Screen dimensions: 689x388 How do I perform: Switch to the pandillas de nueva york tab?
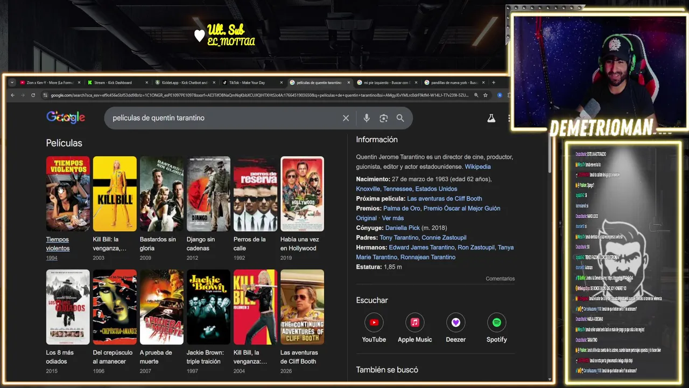[454, 82]
